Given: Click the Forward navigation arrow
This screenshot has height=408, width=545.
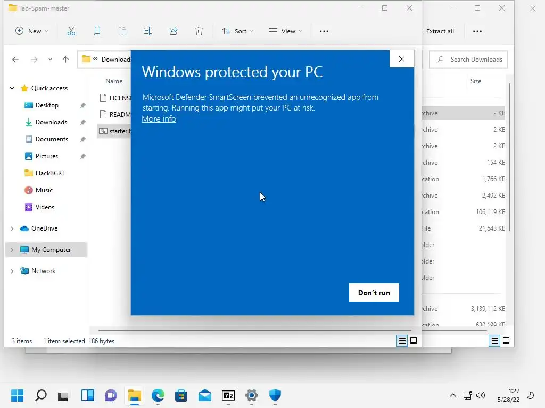Looking at the screenshot, I should click(x=34, y=59).
